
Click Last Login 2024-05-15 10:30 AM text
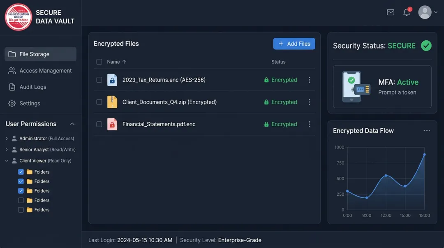coord(130,240)
